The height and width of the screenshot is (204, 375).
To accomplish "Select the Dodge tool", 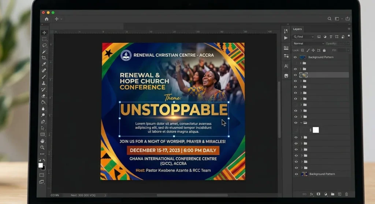I will (x=43, y=115).
